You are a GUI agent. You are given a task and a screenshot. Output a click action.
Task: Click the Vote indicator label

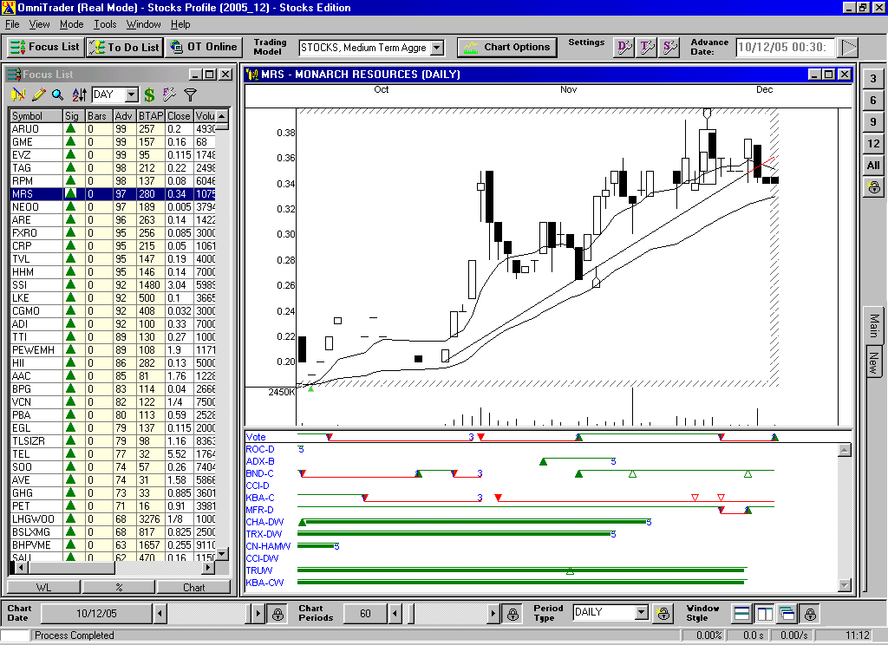click(256, 437)
